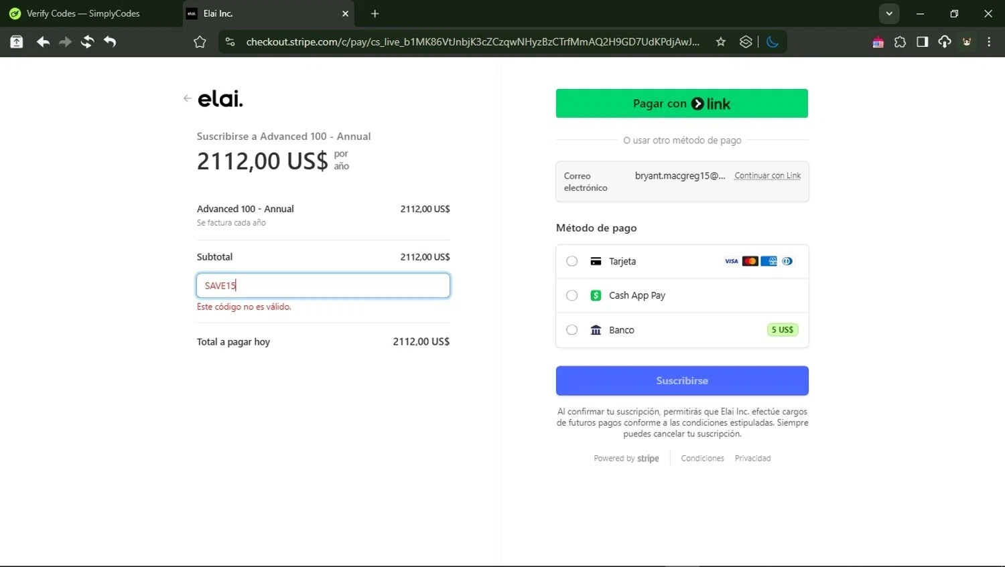Open the side panel icon
This screenshot has height=567, width=1005.
pos(922,42)
